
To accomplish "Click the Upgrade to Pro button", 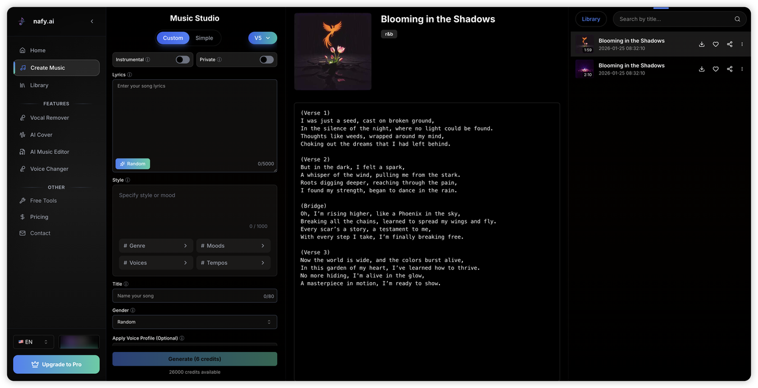I will point(56,364).
